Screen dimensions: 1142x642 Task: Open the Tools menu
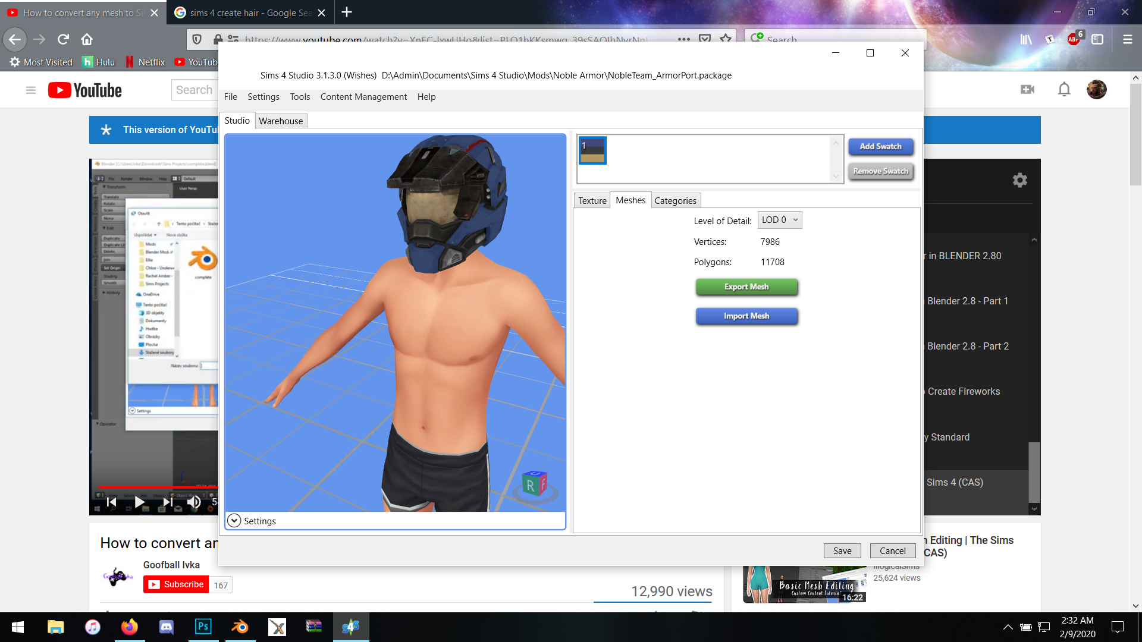click(300, 96)
